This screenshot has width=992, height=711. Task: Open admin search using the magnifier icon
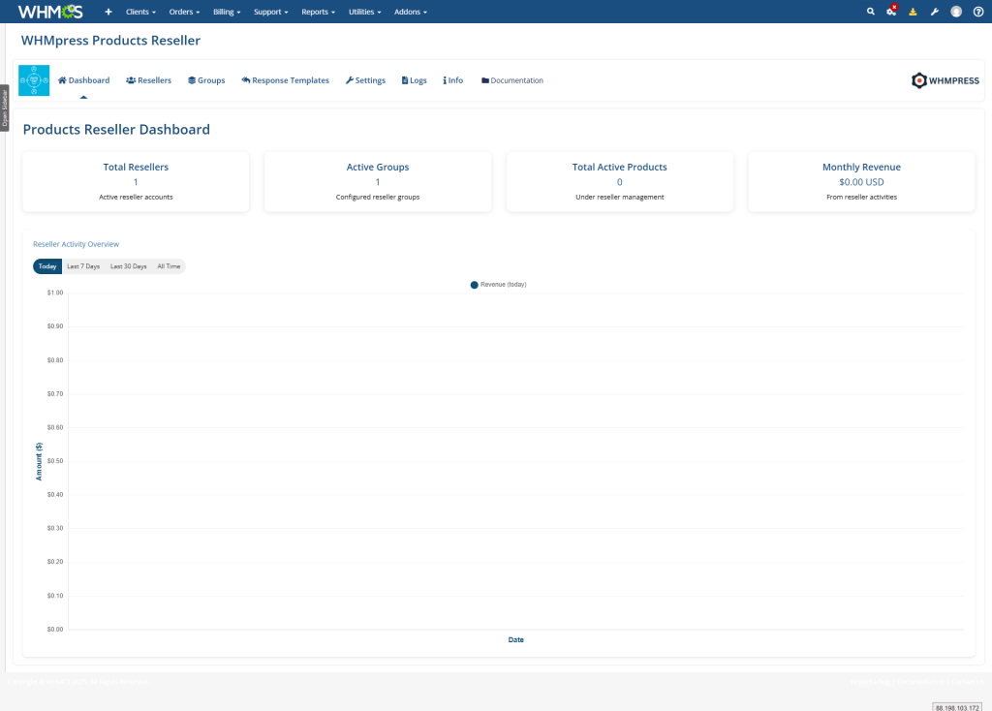870,11
